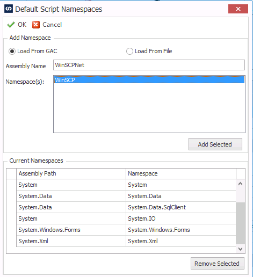Sort by the Assembly Path column header
Viewport: 253px width, 277px height.
tap(71, 173)
